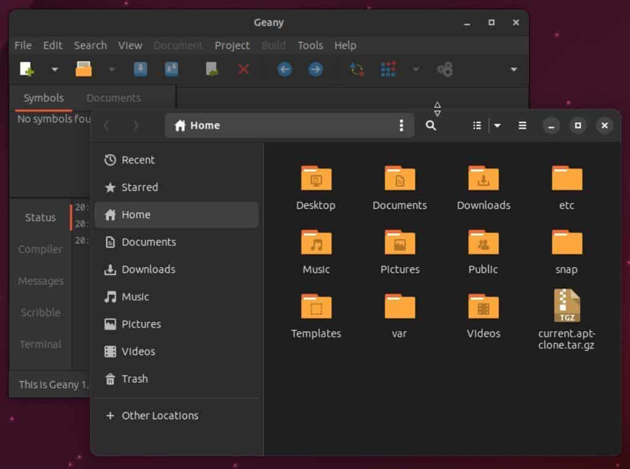Open search in the Files window
The image size is (630, 469).
431,126
